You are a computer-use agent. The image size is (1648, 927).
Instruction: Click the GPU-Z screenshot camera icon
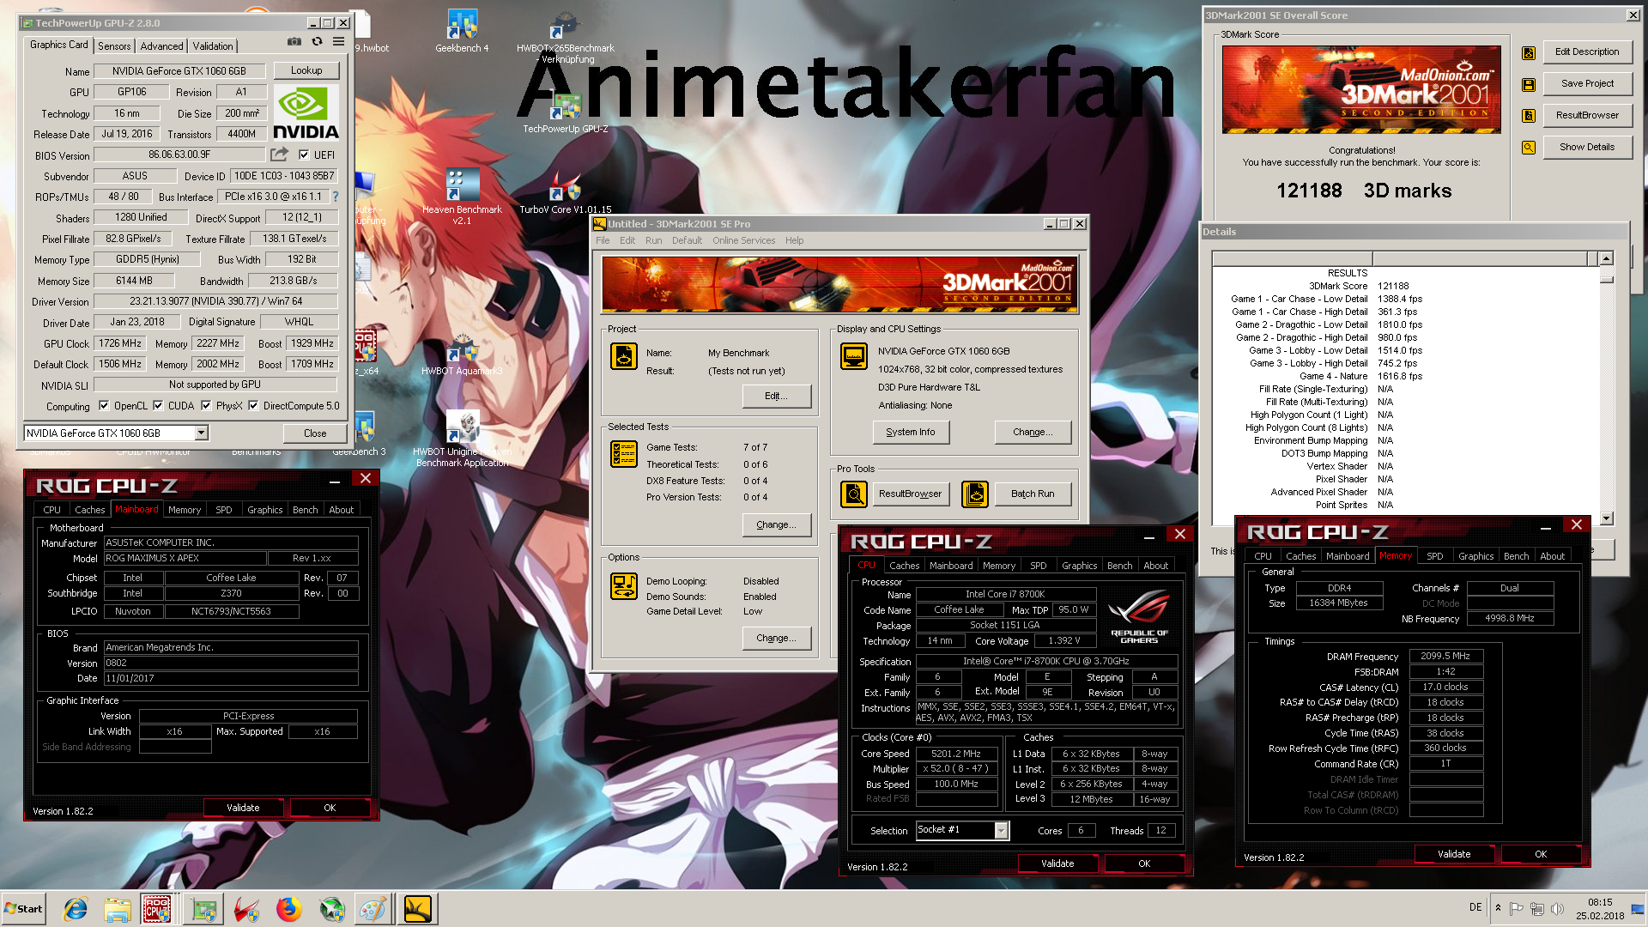point(294,41)
